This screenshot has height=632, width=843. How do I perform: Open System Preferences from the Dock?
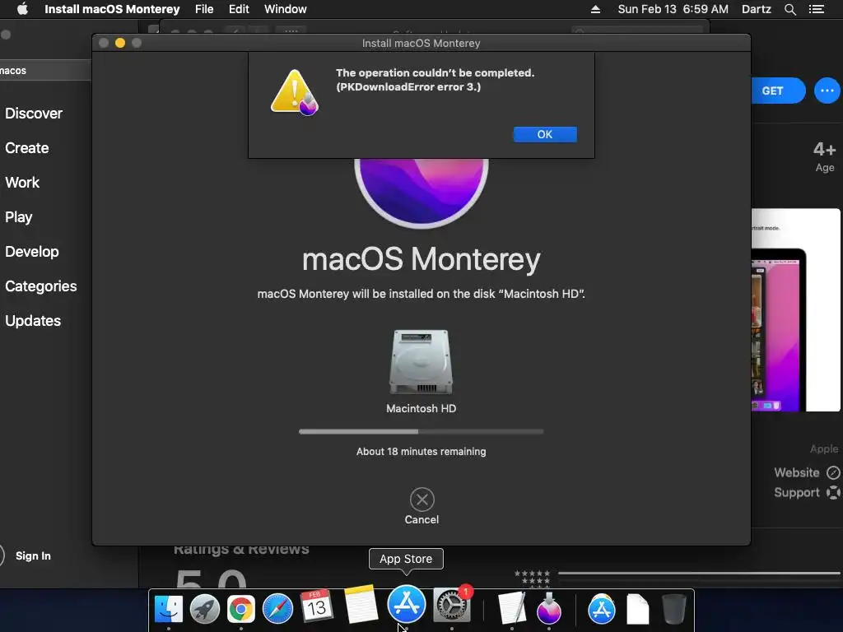click(452, 606)
